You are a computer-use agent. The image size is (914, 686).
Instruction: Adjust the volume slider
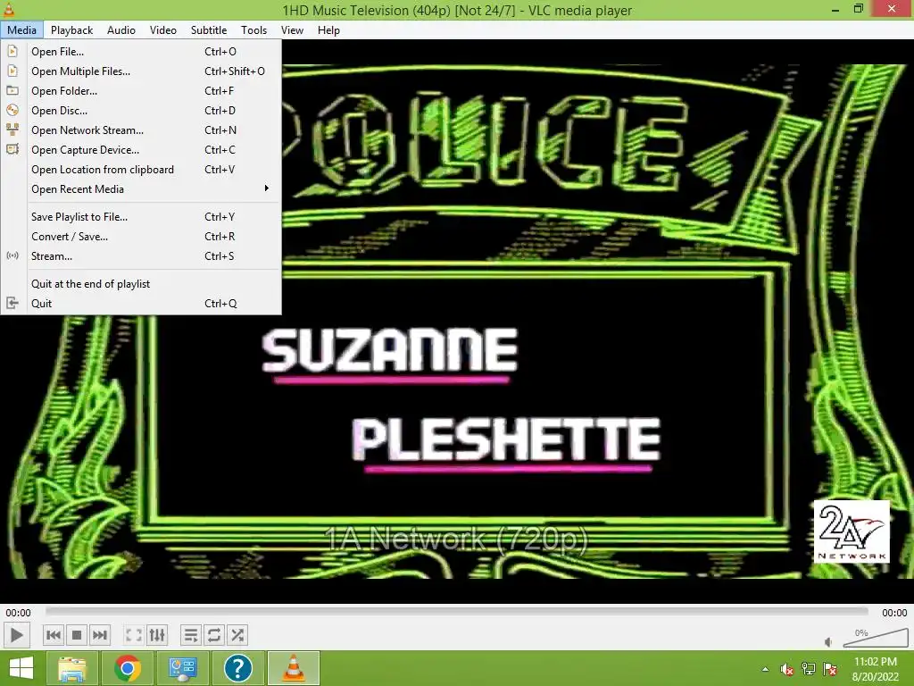[x=876, y=638]
